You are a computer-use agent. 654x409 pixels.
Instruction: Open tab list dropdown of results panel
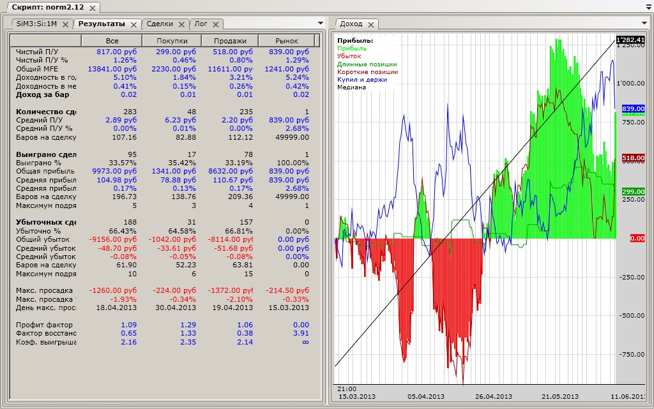[321, 24]
